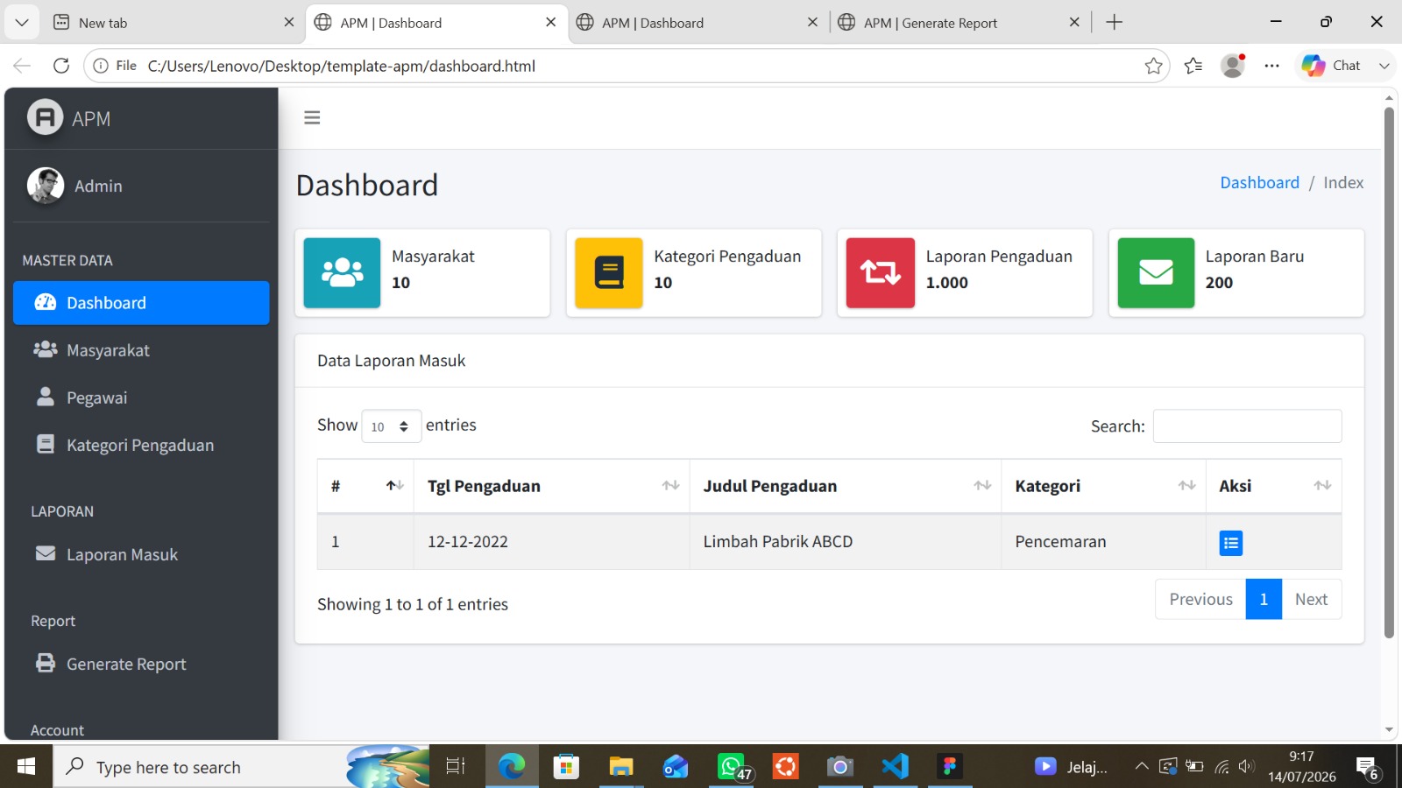Click the green Laporan Baru envelope icon
This screenshot has height=788, width=1402.
[1156, 272]
